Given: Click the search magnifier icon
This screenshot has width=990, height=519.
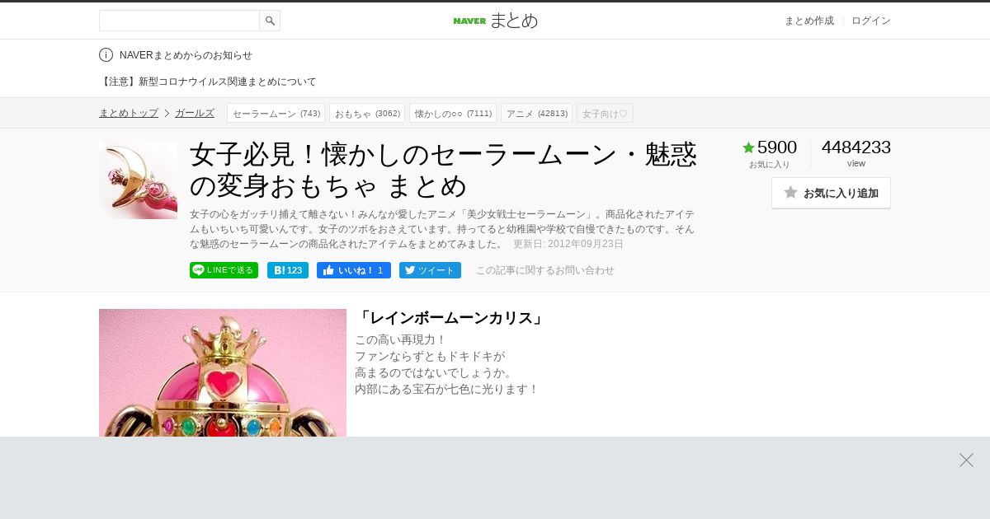Looking at the screenshot, I should pyautogui.click(x=270, y=21).
